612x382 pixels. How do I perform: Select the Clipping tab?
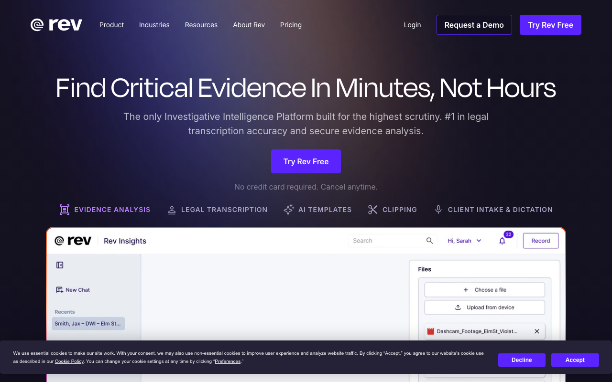click(x=392, y=210)
